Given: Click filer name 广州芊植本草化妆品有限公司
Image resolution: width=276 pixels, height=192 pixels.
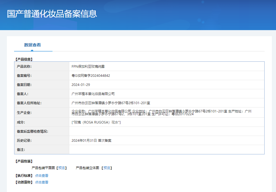Looking at the screenshot, I should 93,94.
